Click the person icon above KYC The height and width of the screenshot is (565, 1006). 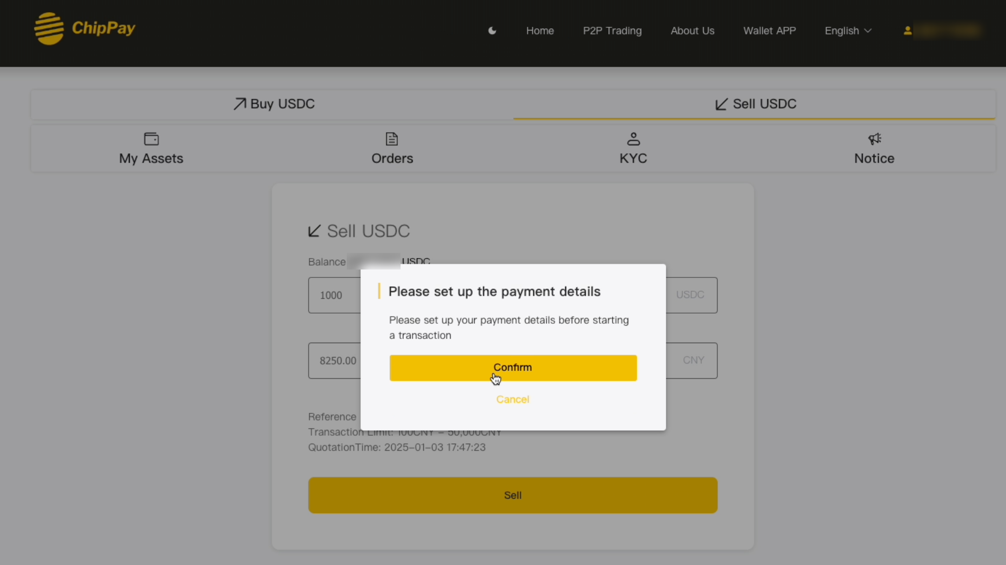pos(633,139)
